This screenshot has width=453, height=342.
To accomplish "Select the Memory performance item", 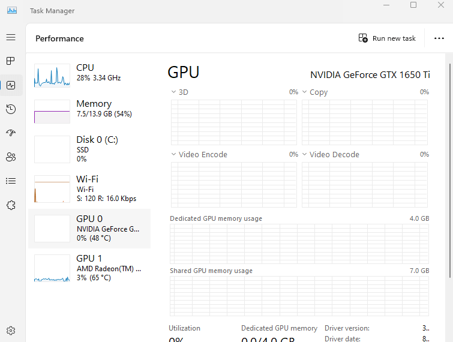I will (89, 112).
